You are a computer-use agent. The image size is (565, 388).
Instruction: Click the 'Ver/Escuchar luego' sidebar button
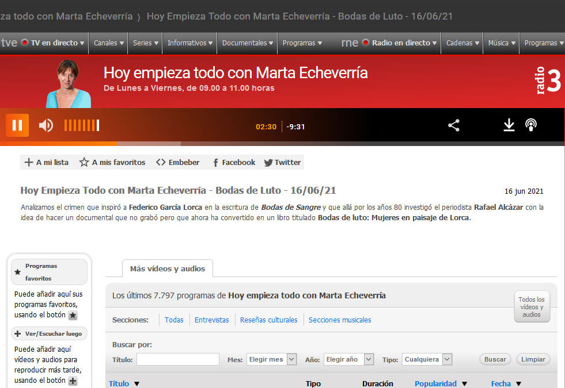point(50,334)
